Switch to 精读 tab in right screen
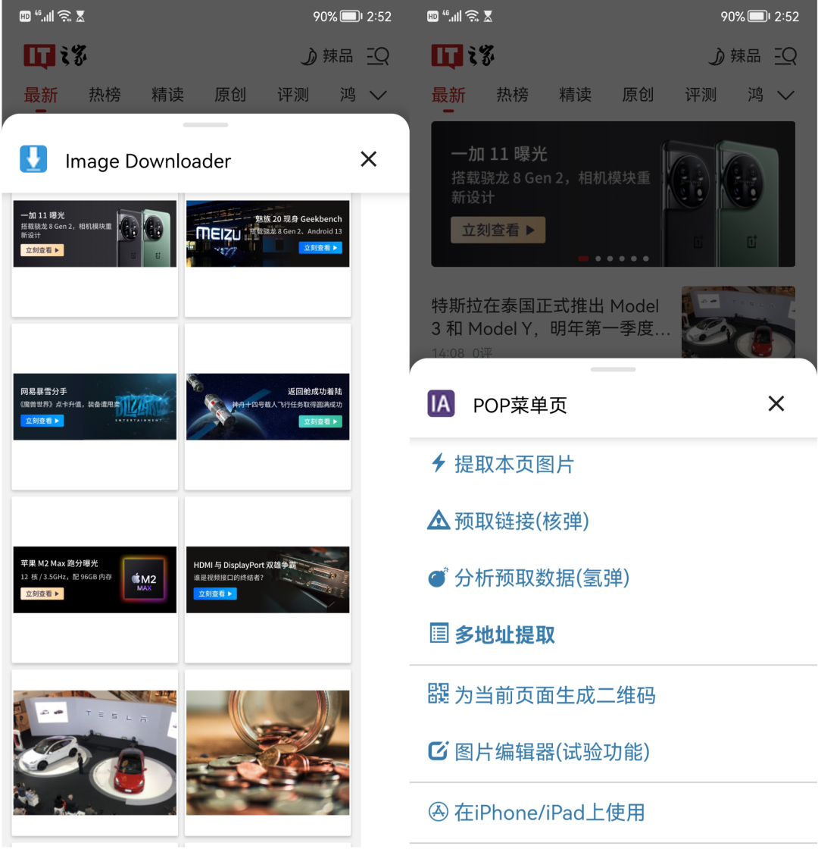Image resolution: width=818 pixels, height=849 pixels. pos(575,95)
